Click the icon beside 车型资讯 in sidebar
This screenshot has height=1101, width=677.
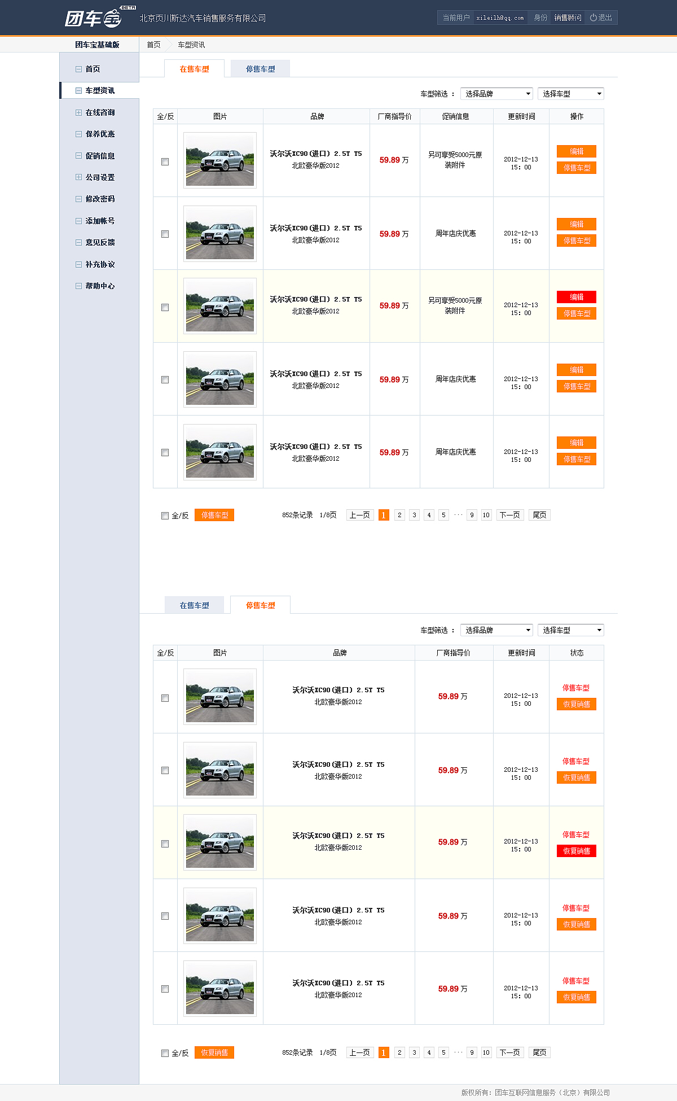point(78,90)
